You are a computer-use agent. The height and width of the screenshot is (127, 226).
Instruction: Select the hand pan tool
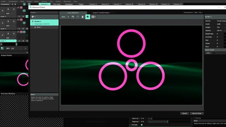(83, 17)
